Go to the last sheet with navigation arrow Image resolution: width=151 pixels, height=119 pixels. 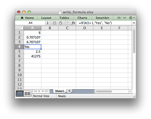coord(47,91)
